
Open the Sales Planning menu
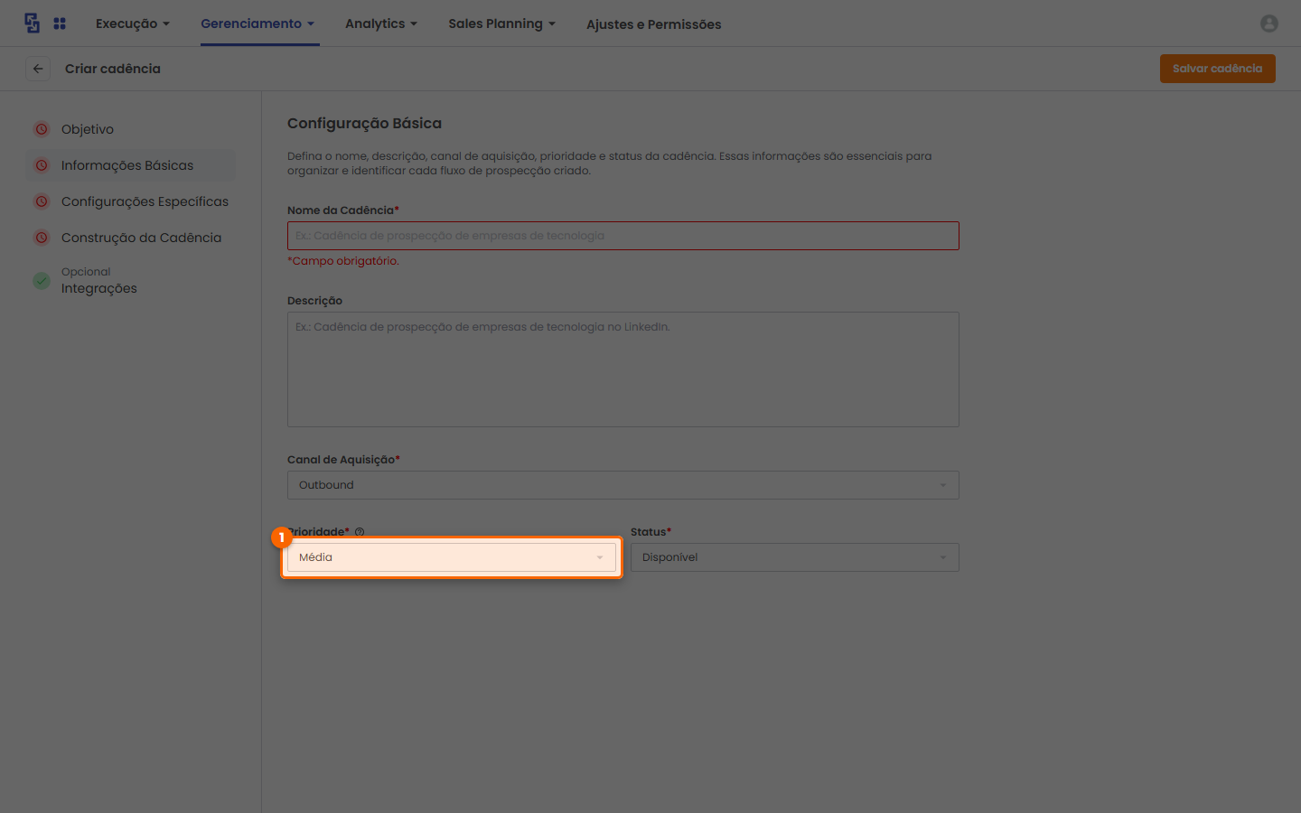pyautogui.click(x=502, y=23)
